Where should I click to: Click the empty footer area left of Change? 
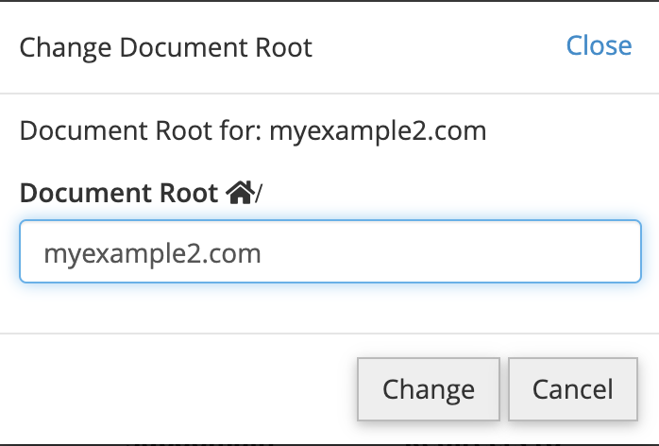tap(179, 388)
